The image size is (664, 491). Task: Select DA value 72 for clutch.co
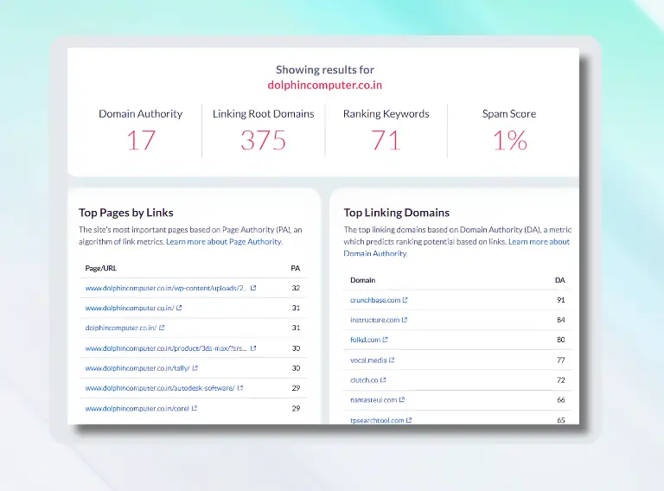pyautogui.click(x=560, y=379)
